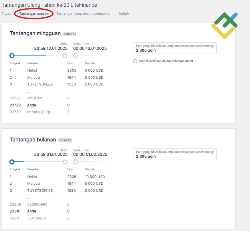Select the Tantangan saat ini tab

(x=34, y=14)
